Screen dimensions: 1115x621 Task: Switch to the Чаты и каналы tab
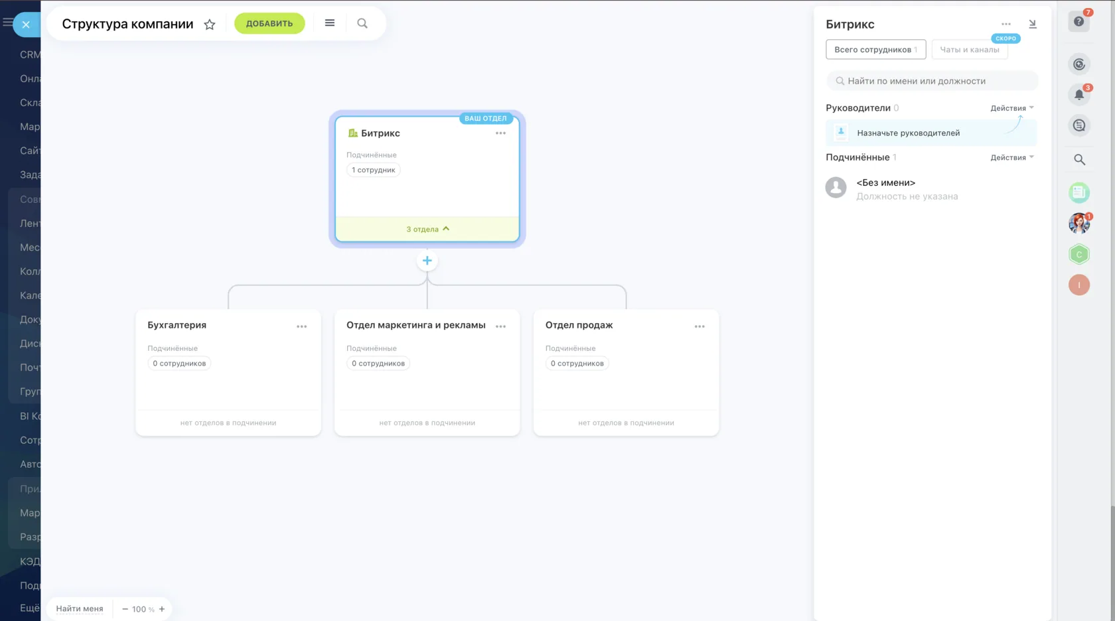970,50
